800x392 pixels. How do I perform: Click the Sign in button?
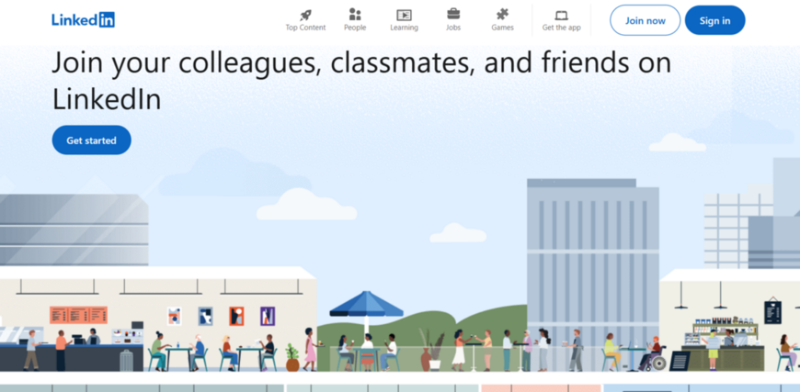[x=714, y=20]
